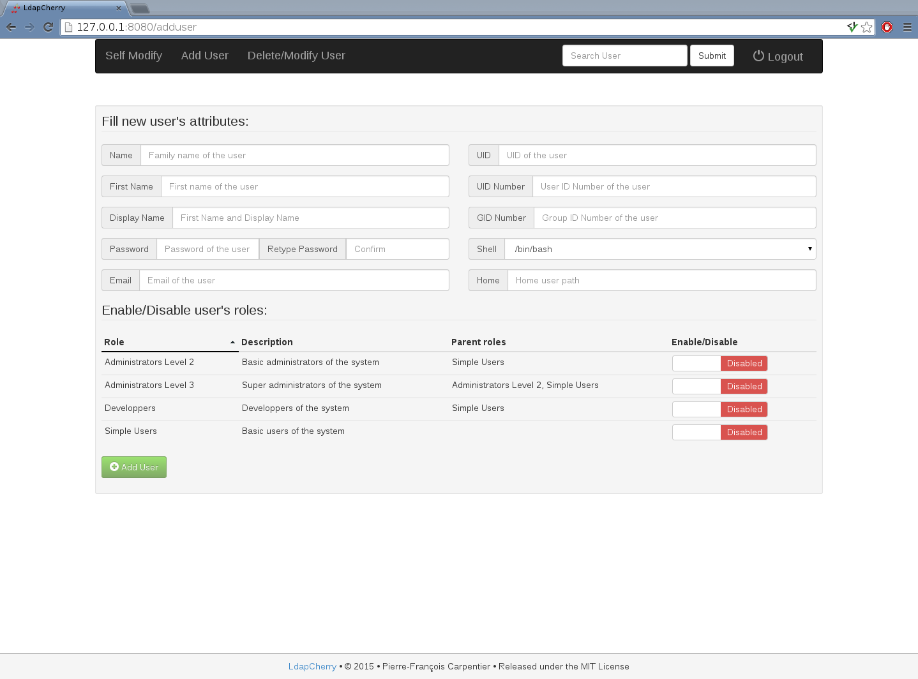This screenshot has width=918, height=679.
Task: Toggle the Simple Users role switch
Action: tap(719, 432)
